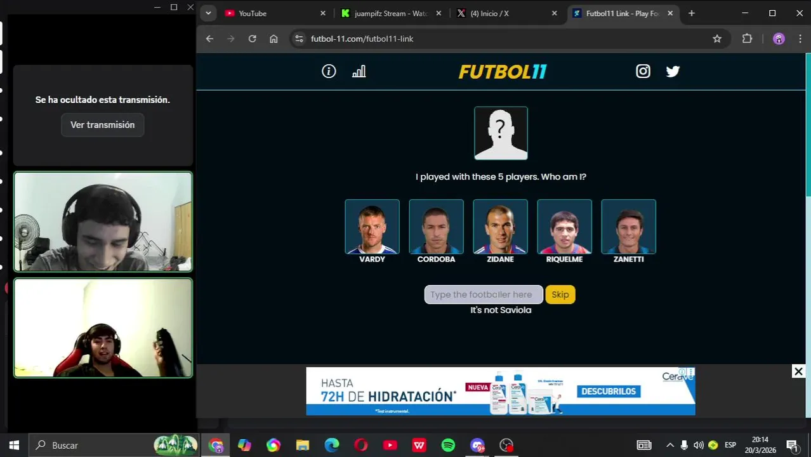
Task: Select the Zidane player card
Action: (500, 227)
